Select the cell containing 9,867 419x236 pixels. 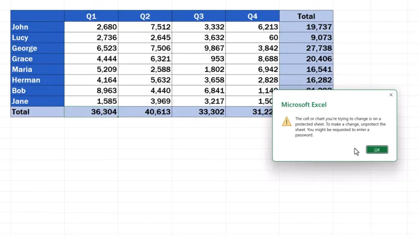click(199, 48)
